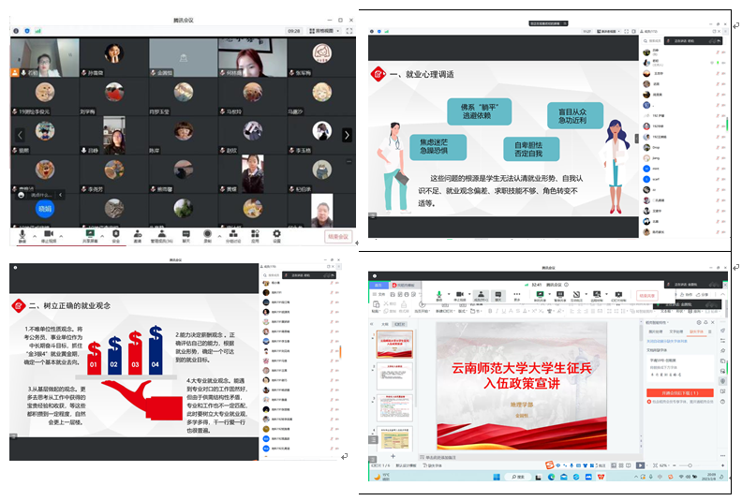Viewport: 742px width, 501px height.
Task: Open Security options in gallery-view meeting toolbar
Action: 115,235
